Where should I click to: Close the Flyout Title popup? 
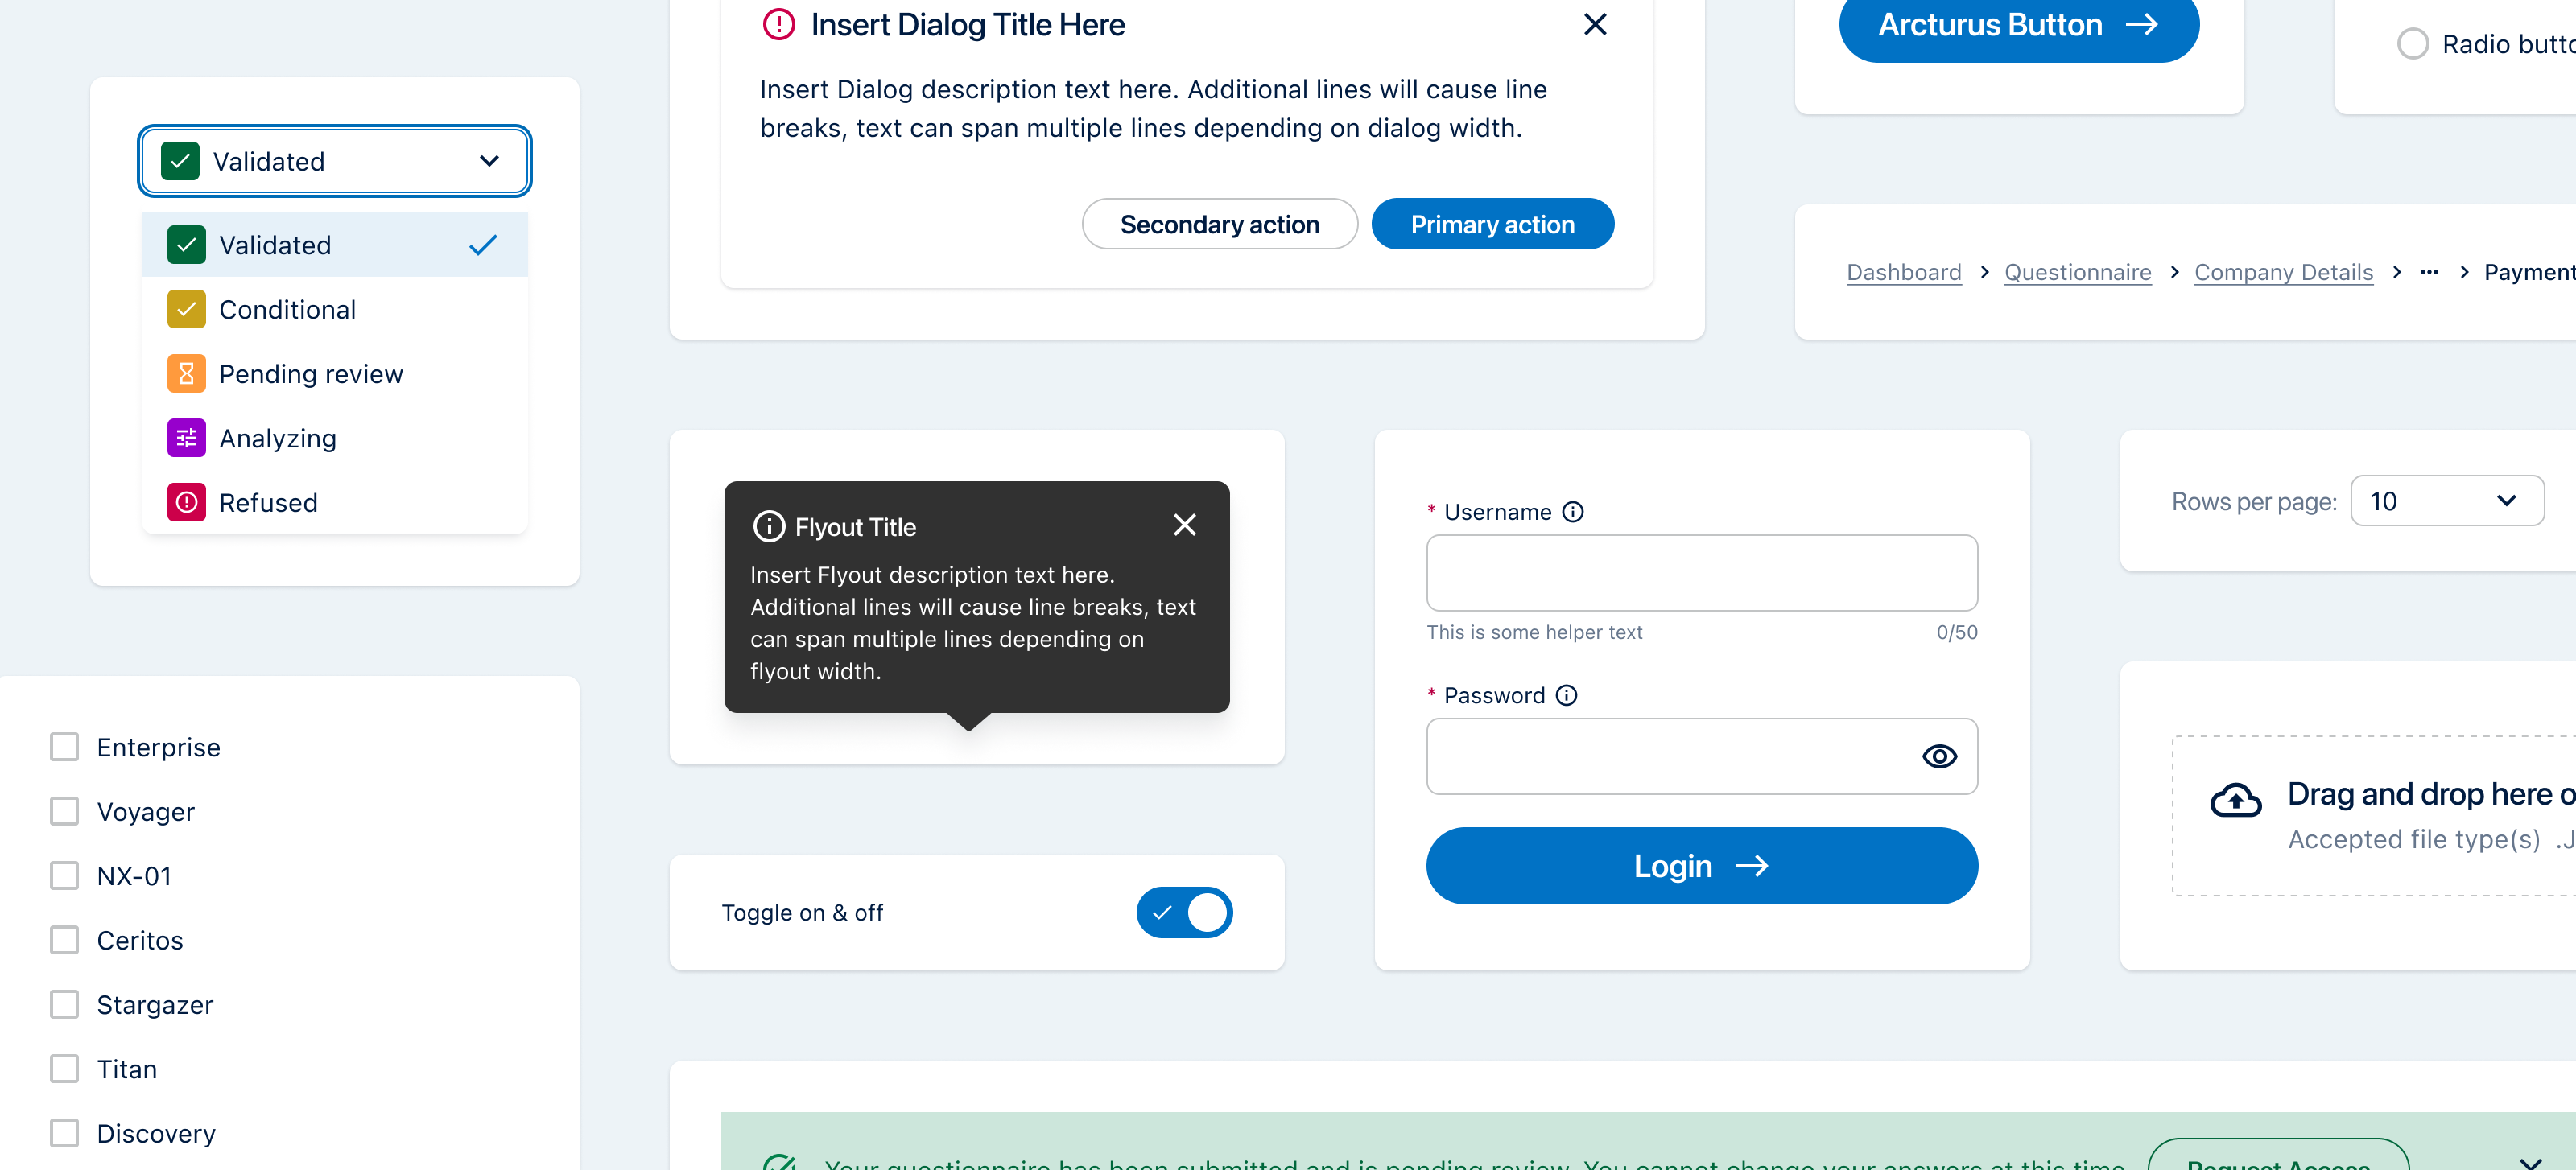coord(1184,525)
